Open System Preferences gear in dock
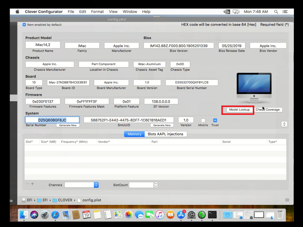 tap(191, 215)
